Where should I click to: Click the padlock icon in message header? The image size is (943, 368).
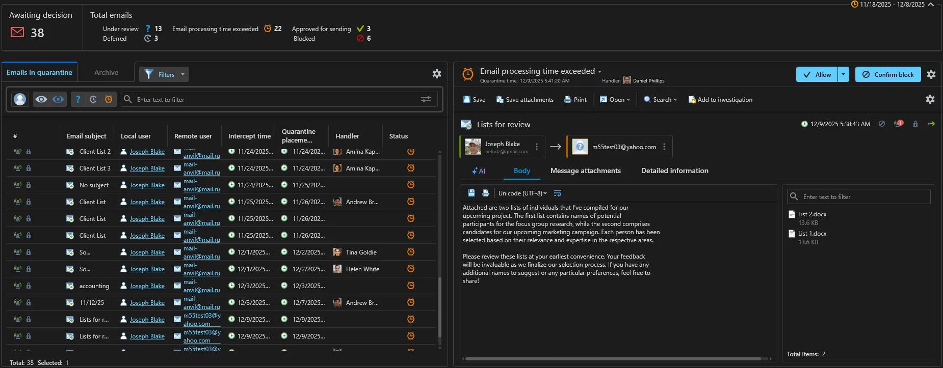click(x=915, y=124)
